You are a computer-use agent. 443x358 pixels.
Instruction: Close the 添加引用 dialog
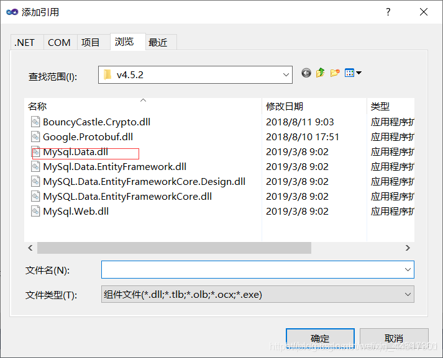tap(424, 12)
